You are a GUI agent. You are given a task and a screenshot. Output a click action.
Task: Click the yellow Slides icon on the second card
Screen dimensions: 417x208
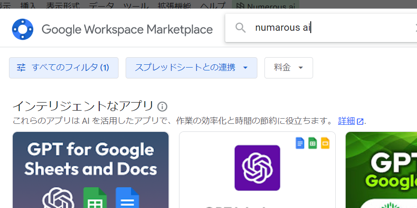click(x=325, y=143)
